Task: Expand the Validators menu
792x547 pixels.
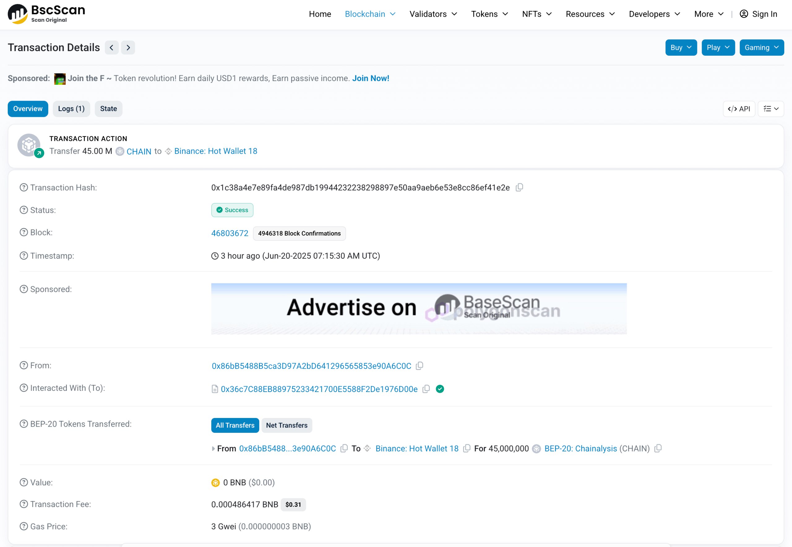Action: click(433, 14)
